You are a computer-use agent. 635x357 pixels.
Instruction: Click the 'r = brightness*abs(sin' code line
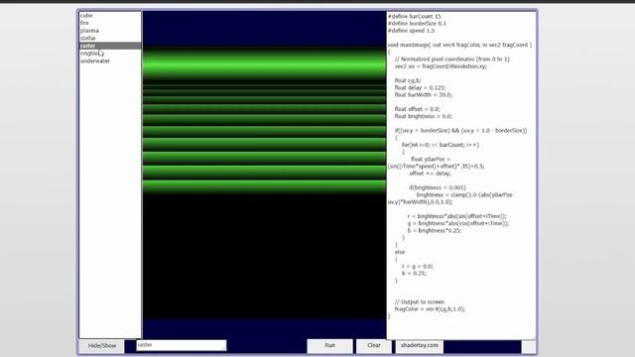(x=456, y=216)
